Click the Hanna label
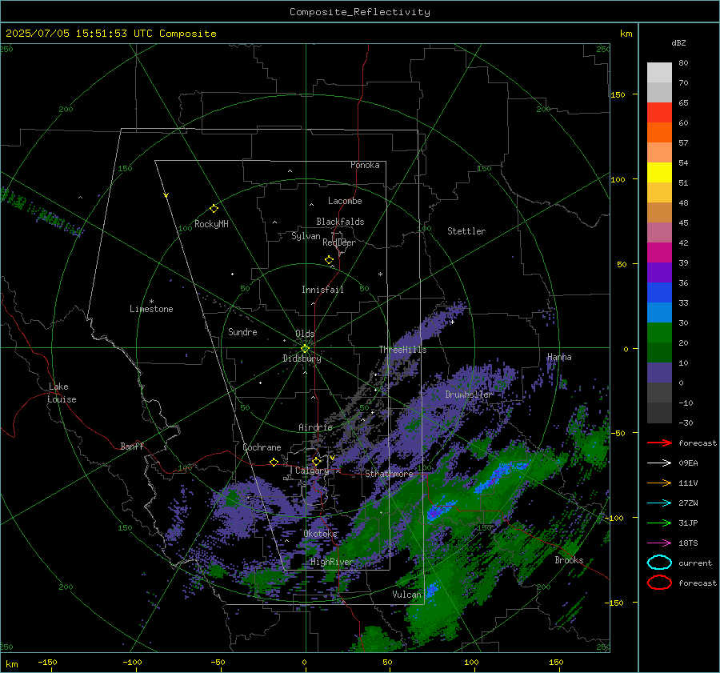 pyautogui.click(x=559, y=357)
